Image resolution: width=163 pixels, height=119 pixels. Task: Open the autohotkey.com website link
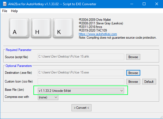pyautogui.click(x=98, y=34)
